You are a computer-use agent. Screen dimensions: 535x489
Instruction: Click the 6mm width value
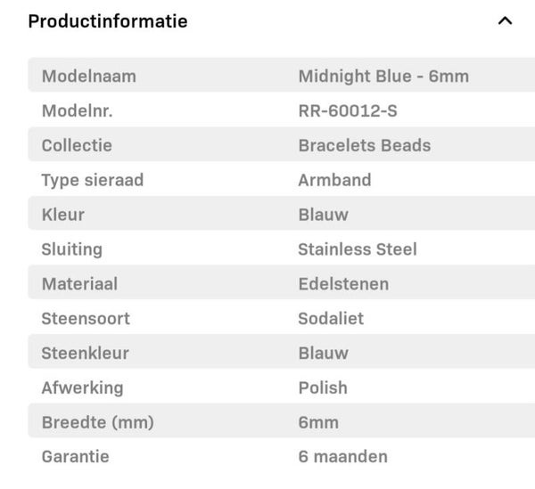pyautogui.click(x=318, y=422)
